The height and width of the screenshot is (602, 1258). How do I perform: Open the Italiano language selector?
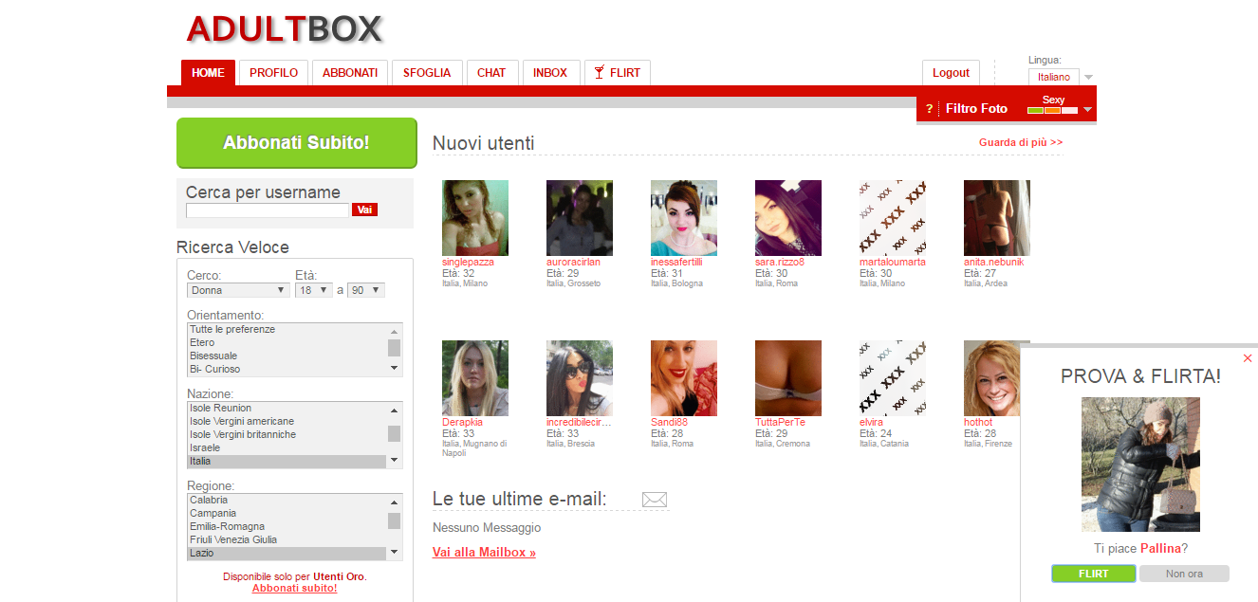click(1060, 77)
